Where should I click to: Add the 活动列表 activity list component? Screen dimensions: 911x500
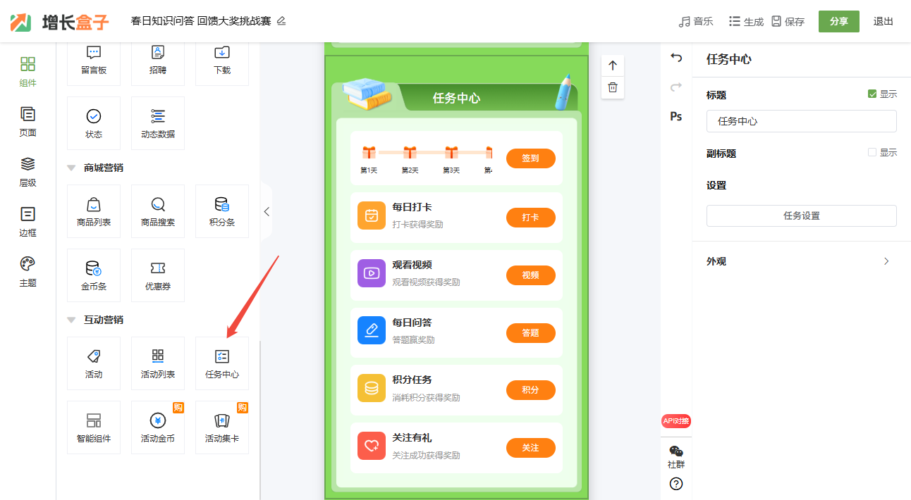(x=158, y=363)
